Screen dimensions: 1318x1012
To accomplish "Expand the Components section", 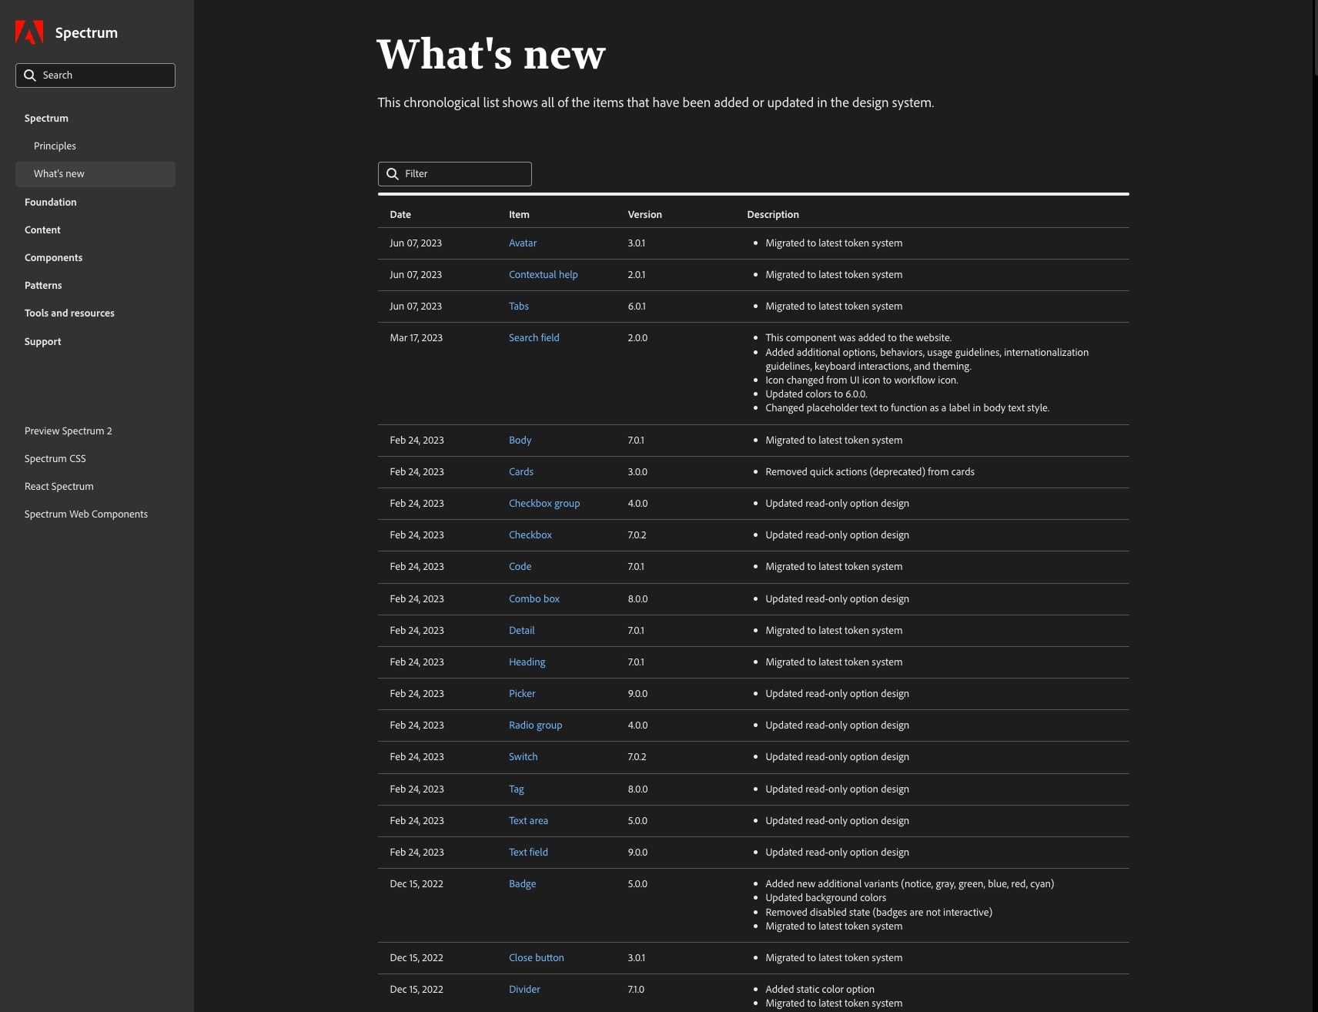I will (53, 258).
